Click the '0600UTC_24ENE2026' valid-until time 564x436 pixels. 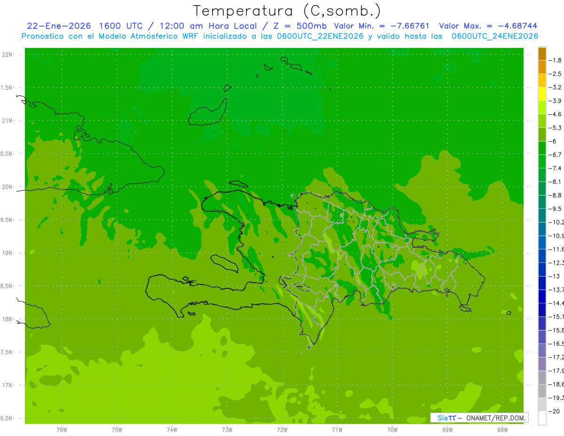coord(494,36)
